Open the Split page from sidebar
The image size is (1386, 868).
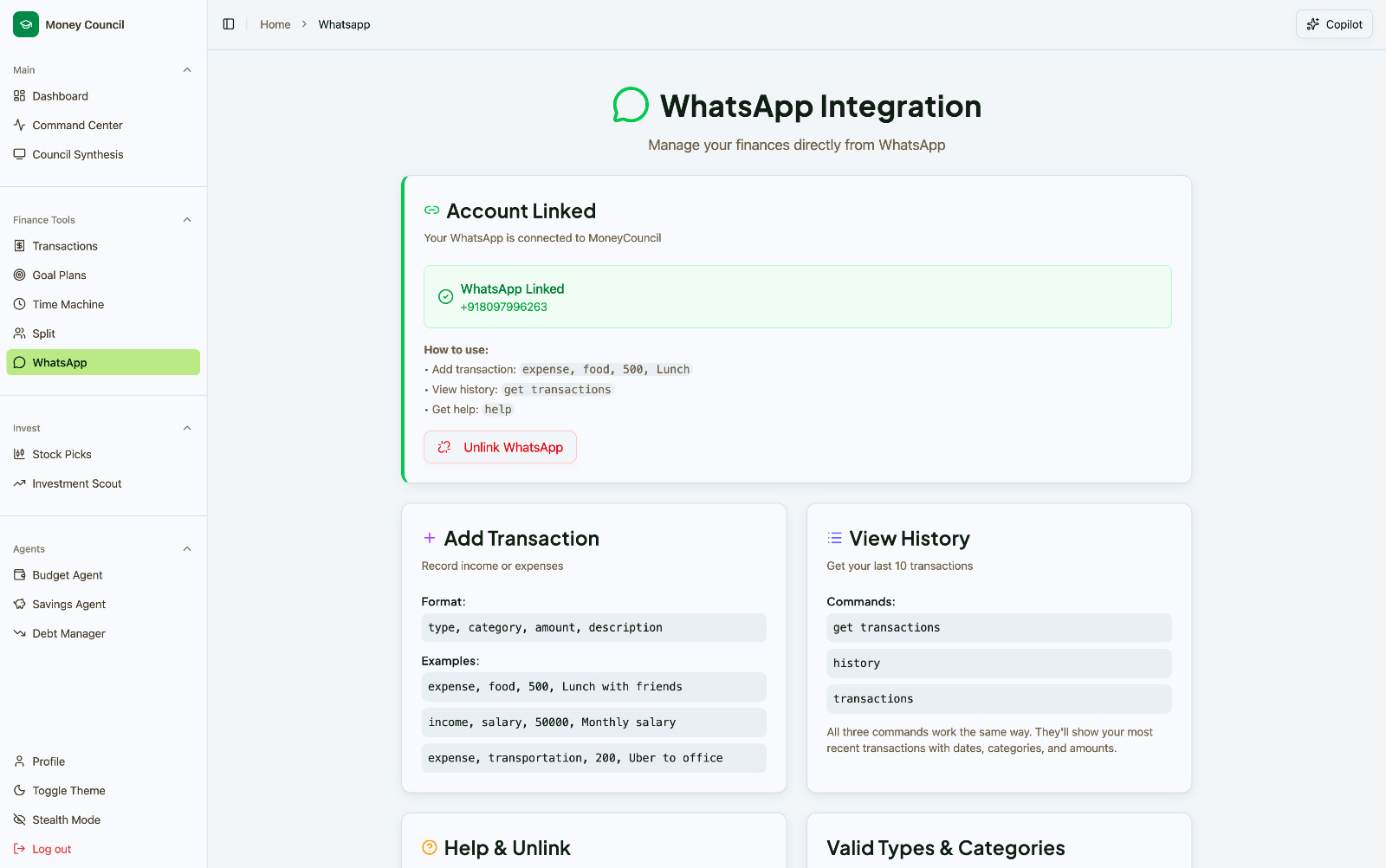(x=103, y=334)
